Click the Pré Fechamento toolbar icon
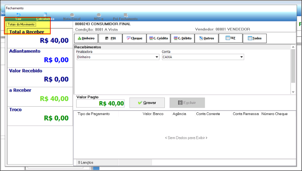302x171 pixels. point(125,16)
